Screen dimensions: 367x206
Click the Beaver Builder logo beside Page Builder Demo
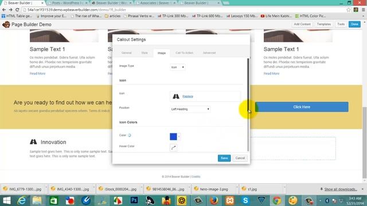(x=6, y=24)
